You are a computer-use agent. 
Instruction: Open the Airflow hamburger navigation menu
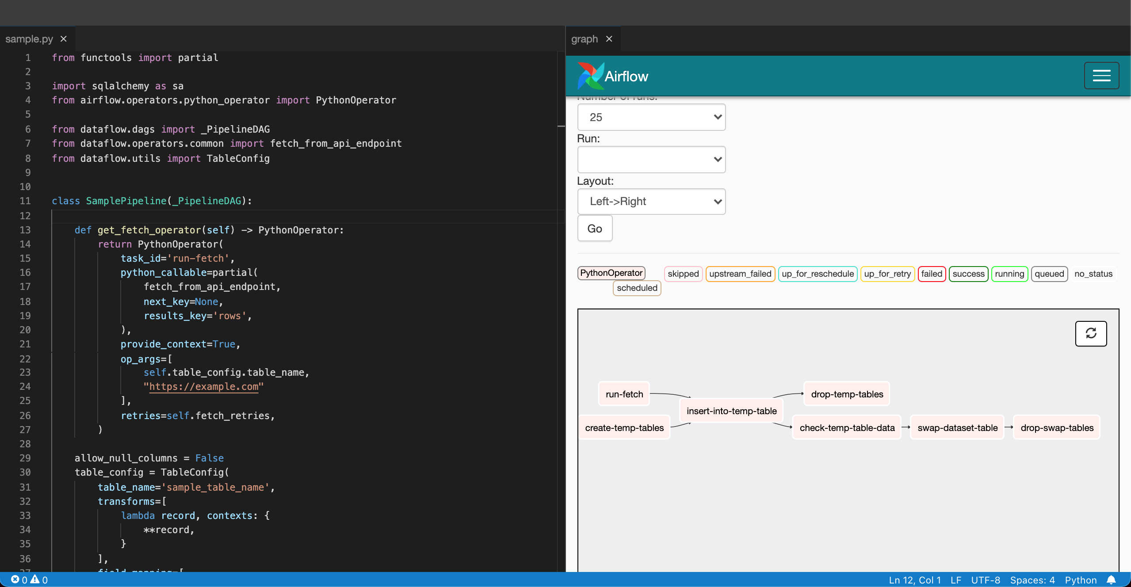(x=1100, y=75)
